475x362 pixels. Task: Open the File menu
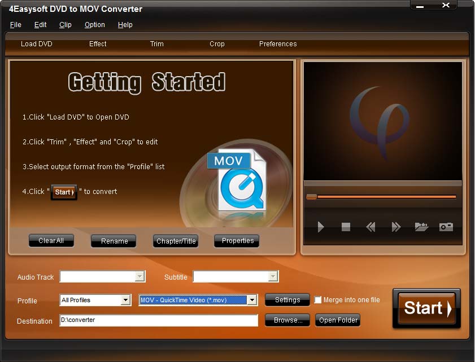[x=15, y=25]
